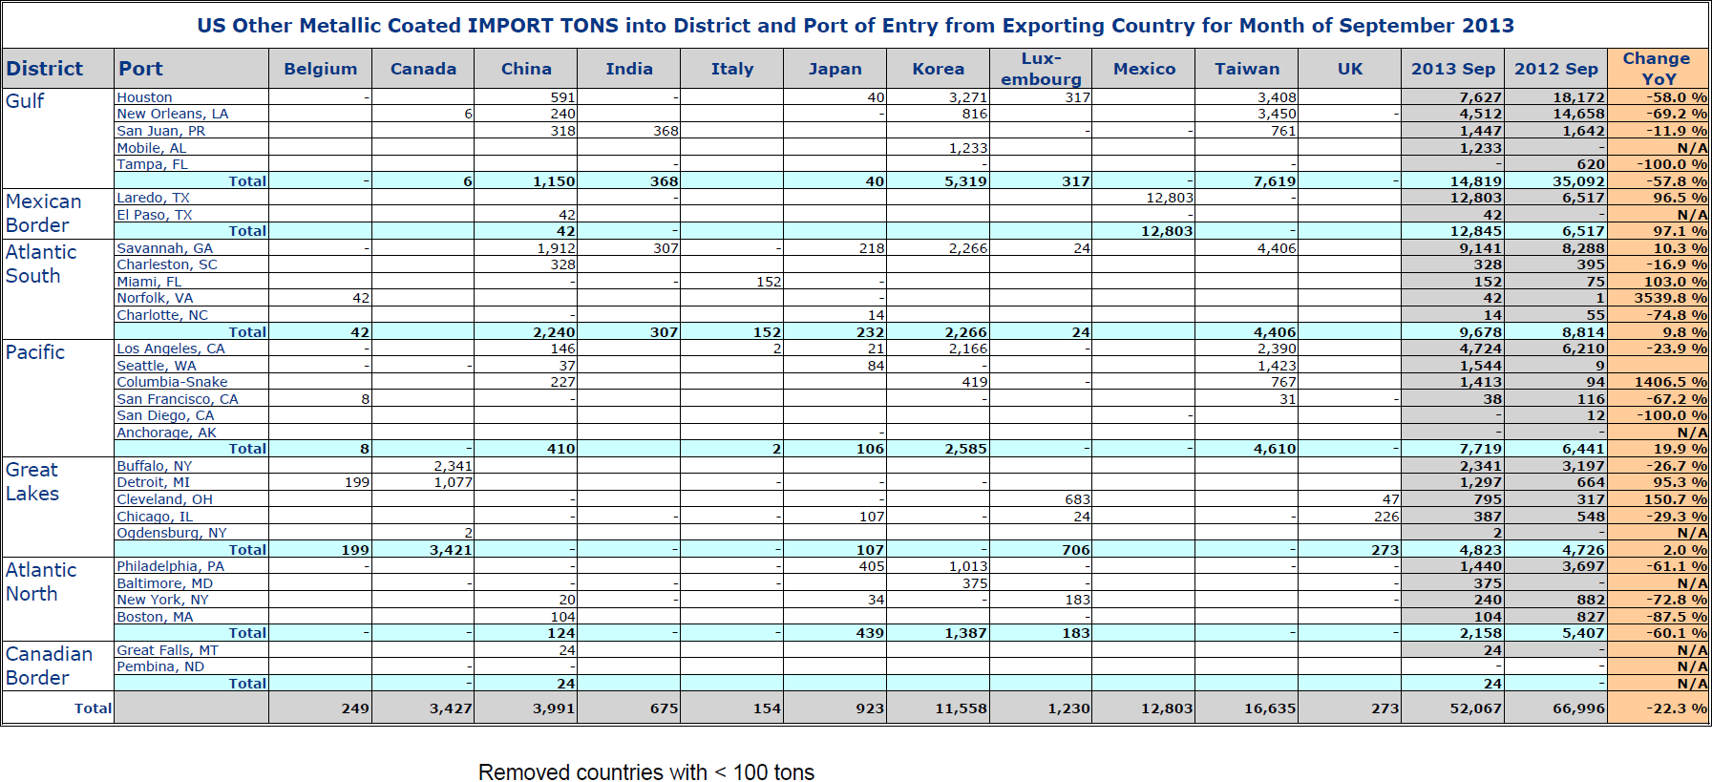The width and height of the screenshot is (1712, 782).
Task: Select the Taiwan column header
Action: [1246, 69]
